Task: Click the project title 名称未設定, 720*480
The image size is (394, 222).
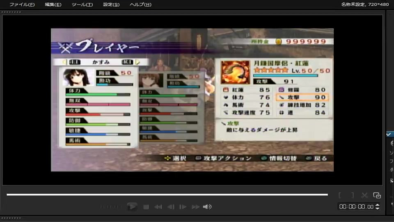Action: click(x=365, y=4)
